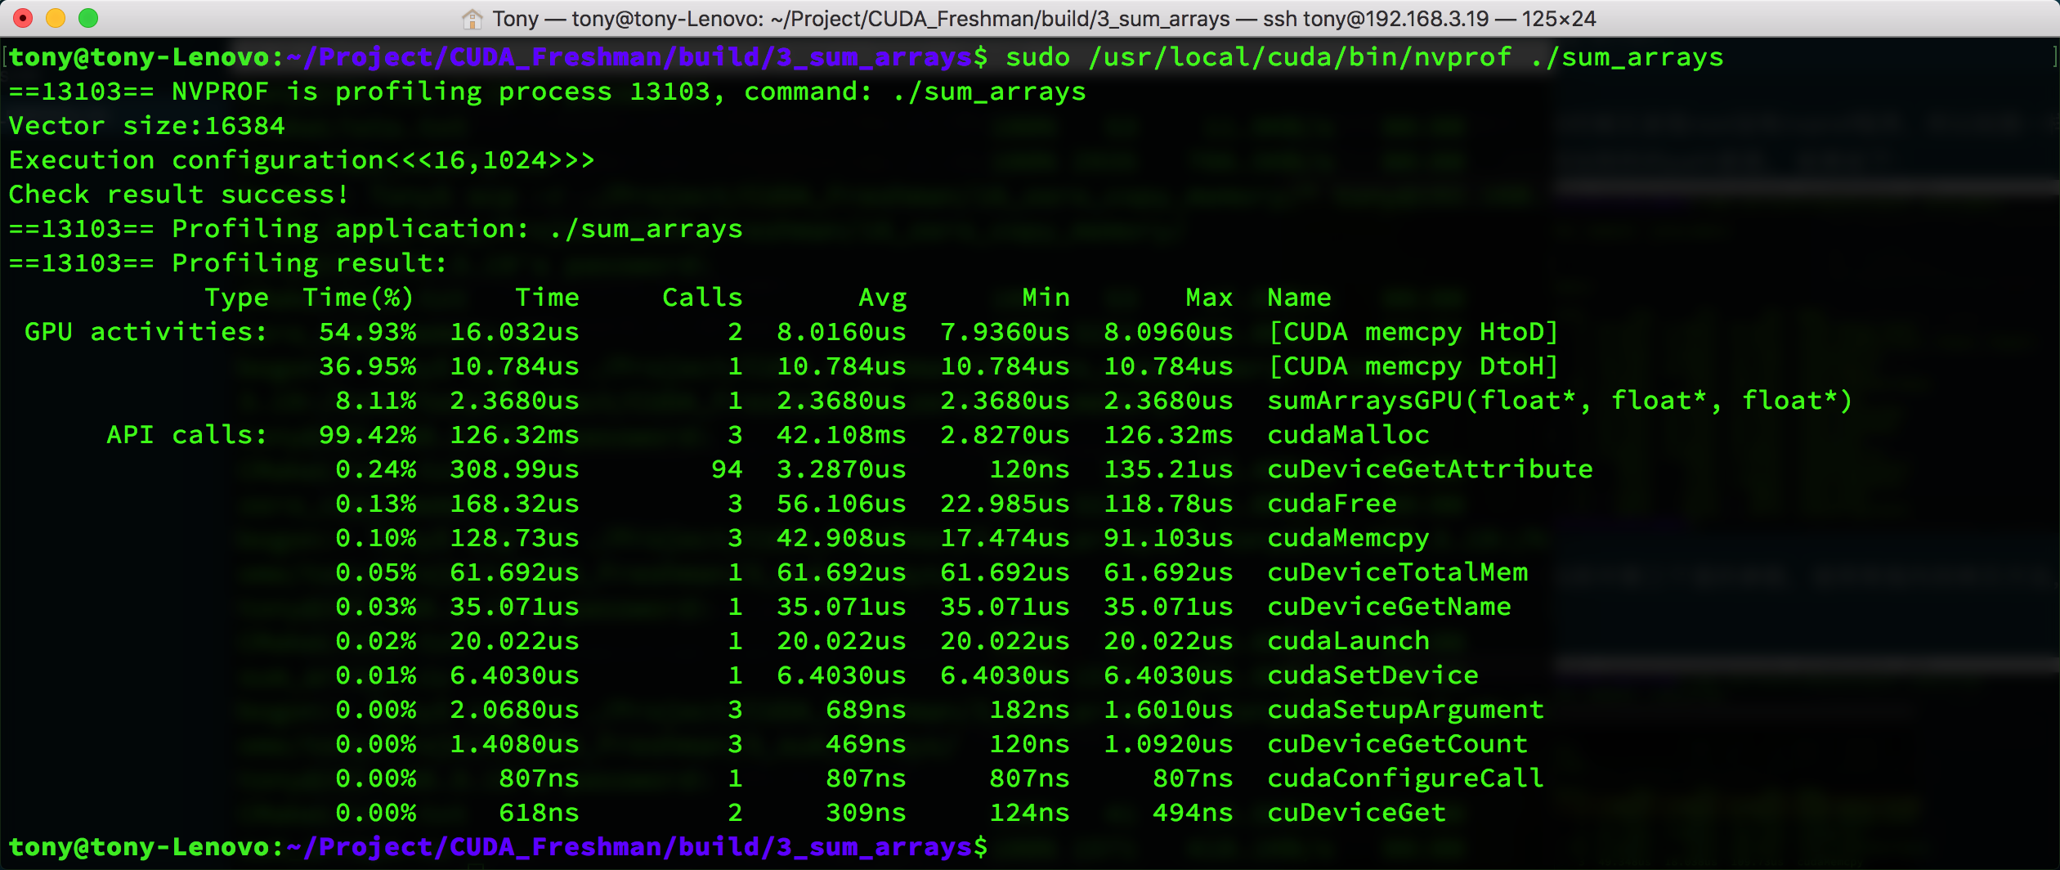Click the '[CUDA memcpy DtoH]' entry
This screenshot has height=870, width=2060.
[x=1413, y=366]
